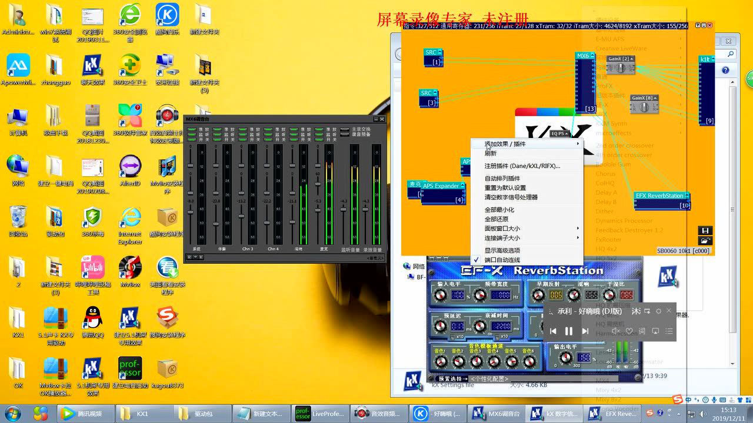Toggle the top green switch above 系统 channel
This screenshot has height=423, width=753.
tap(192, 129)
